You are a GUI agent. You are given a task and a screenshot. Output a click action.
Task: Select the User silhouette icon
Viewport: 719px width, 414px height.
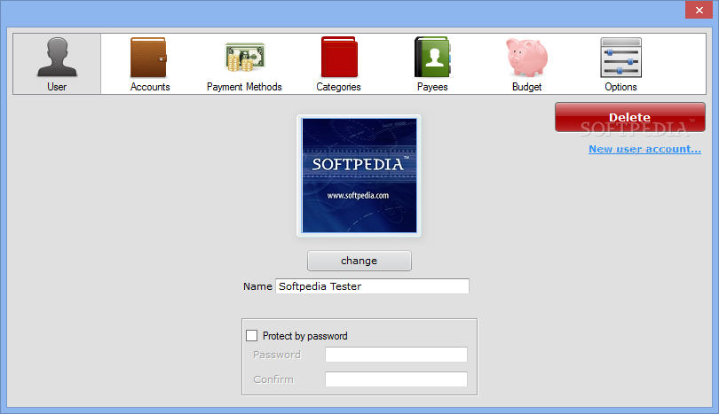point(57,58)
